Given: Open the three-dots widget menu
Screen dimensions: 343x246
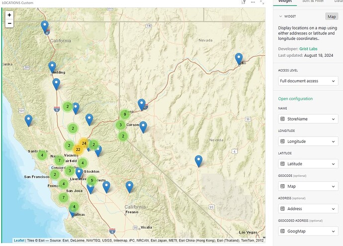Looking at the screenshot, I should 253,2.
